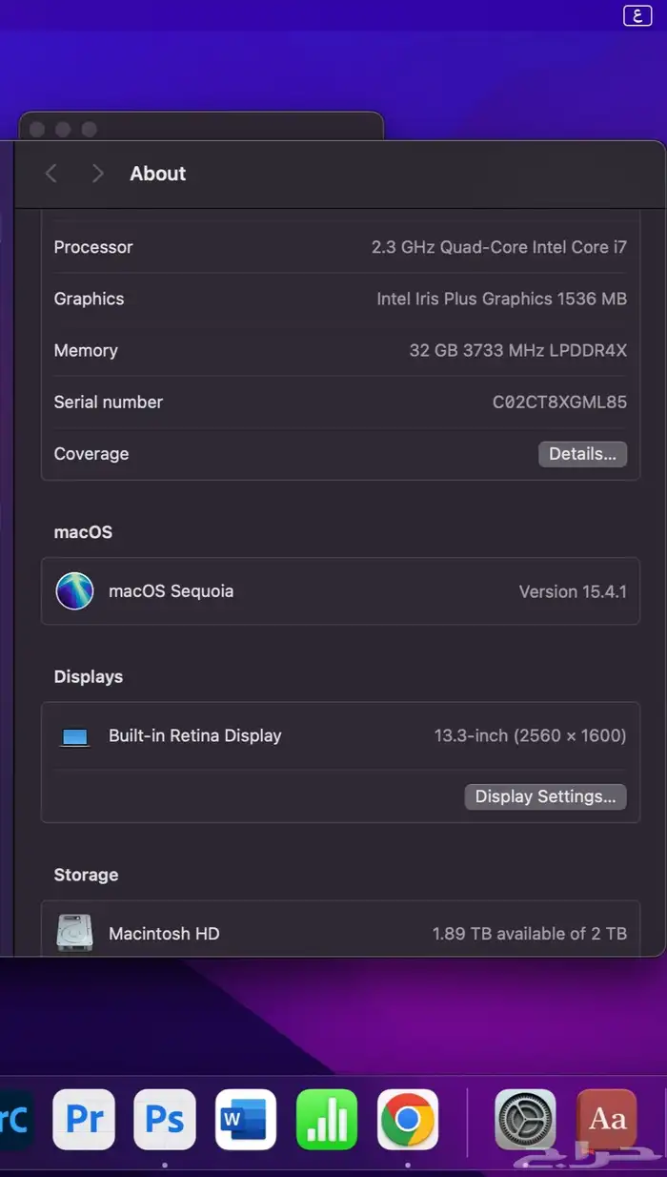667x1177 pixels.
Task: Select the macOS Sequoia version row
Action: coord(340,591)
